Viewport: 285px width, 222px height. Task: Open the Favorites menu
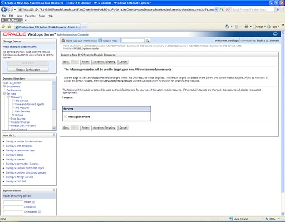click(30, 16)
